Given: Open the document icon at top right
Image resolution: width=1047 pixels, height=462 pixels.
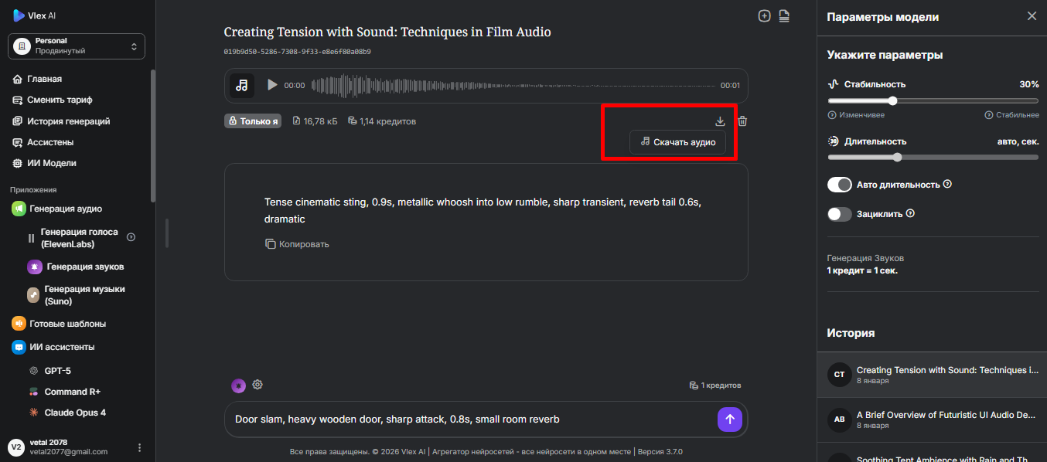Looking at the screenshot, I should (x=784, y=16).
